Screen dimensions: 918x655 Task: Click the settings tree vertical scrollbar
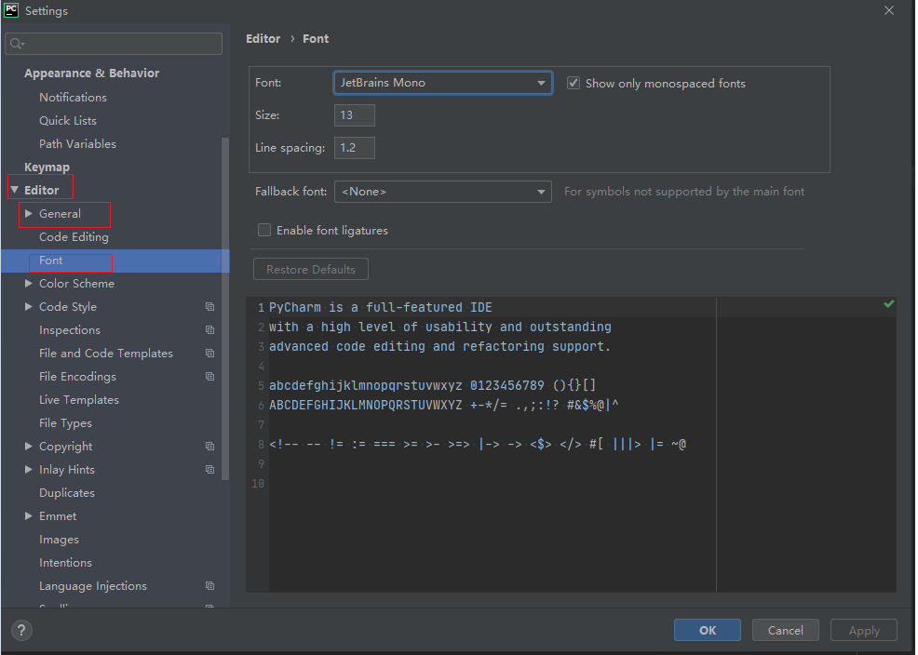225,309
